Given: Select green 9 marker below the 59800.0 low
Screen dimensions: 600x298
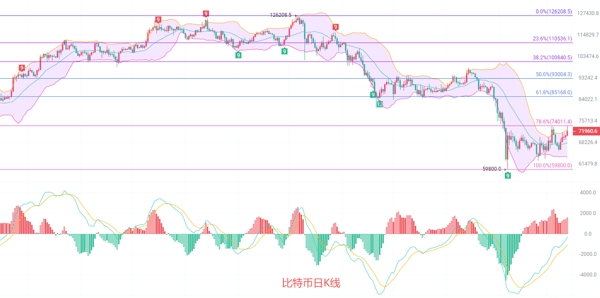Looking at the screenshot, I should pyautogui.click(x=508, y=175).
